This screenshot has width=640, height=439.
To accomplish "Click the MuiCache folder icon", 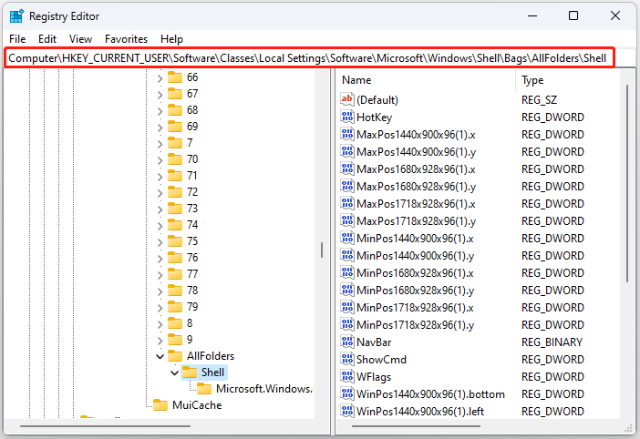I will pyautogui.click(x=160, y=404).
